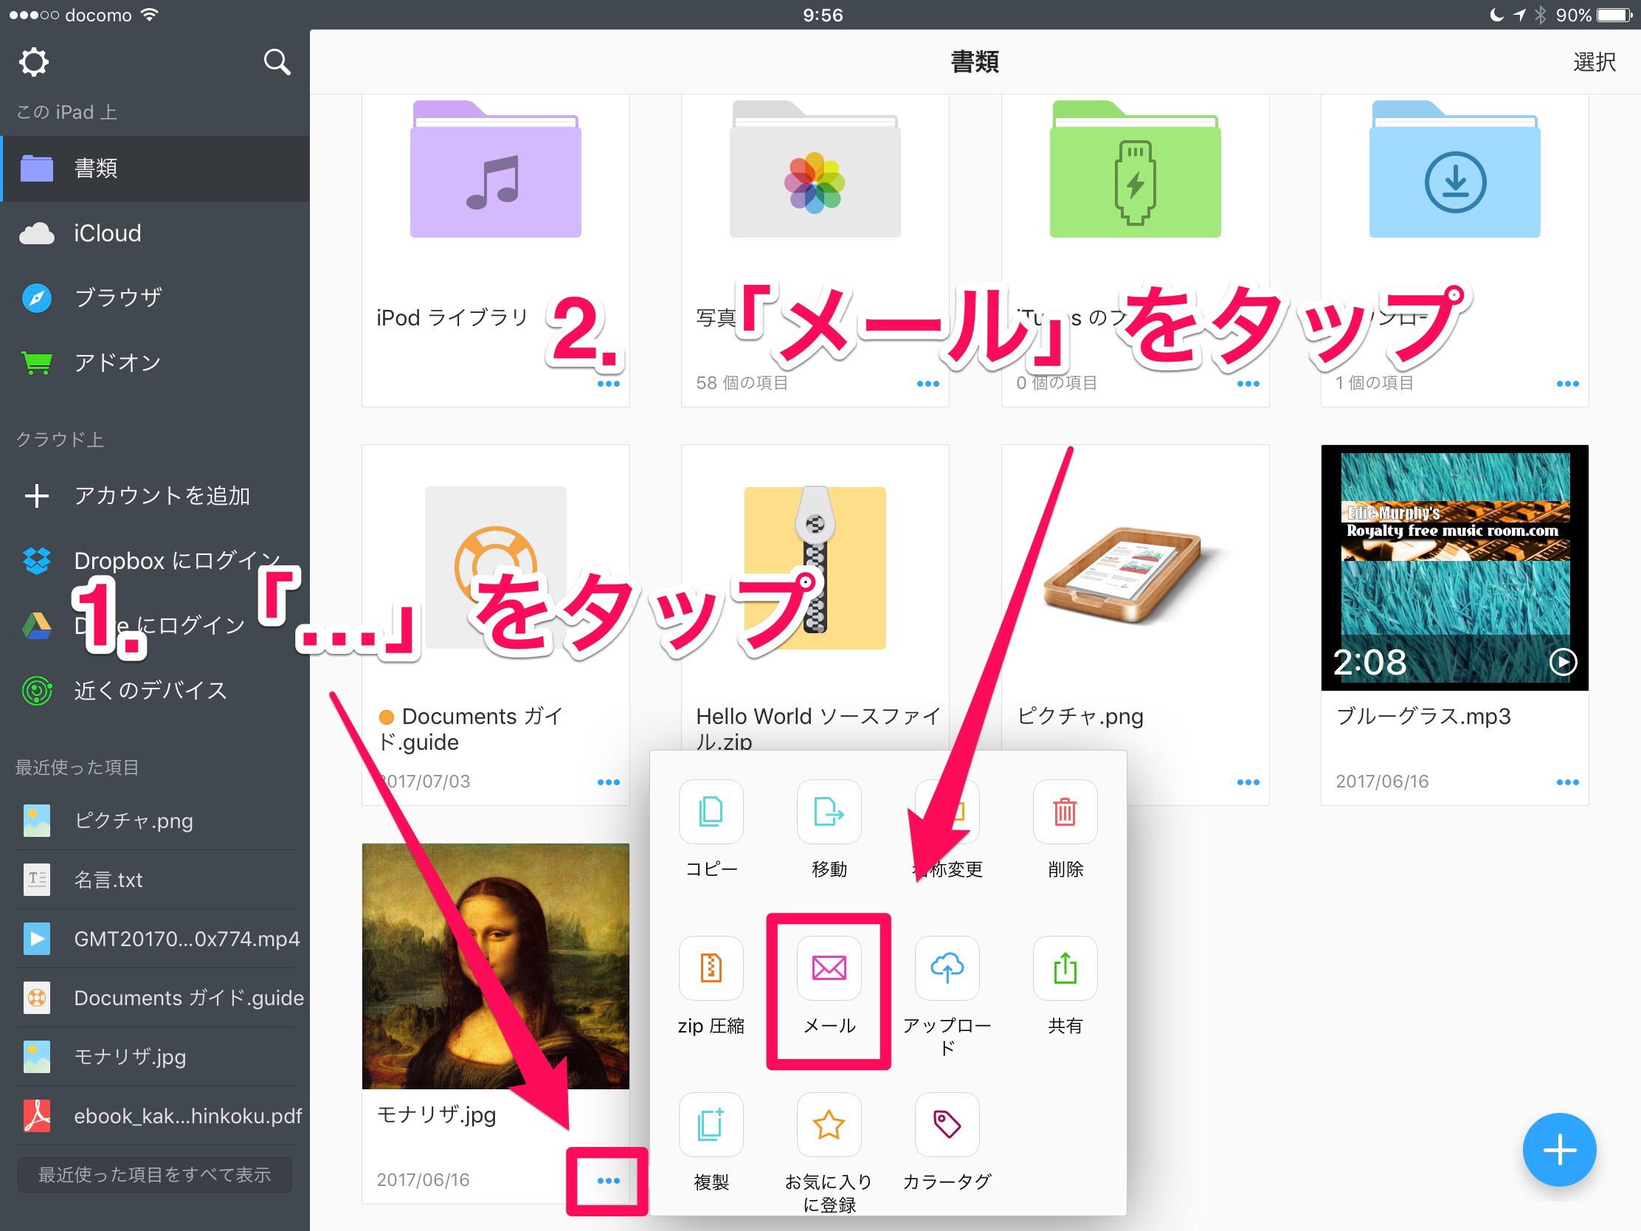The height and width of the screenshot is (1231, 1641).
Task: Tap the 削除 trash icon
Action: pyautogui.click(x=1065, y=812)
